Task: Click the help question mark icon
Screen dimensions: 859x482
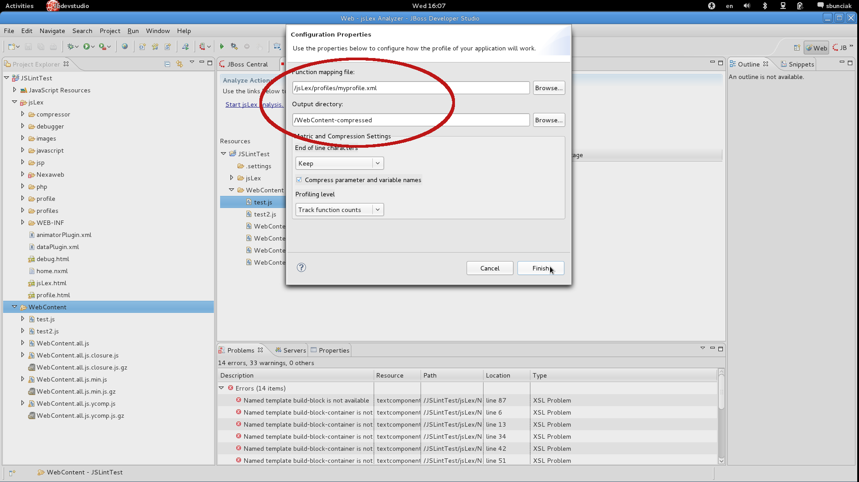Action: (x=301, y=267)
